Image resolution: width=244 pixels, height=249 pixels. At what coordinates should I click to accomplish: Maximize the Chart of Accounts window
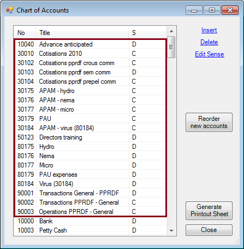tap(212, 10)
